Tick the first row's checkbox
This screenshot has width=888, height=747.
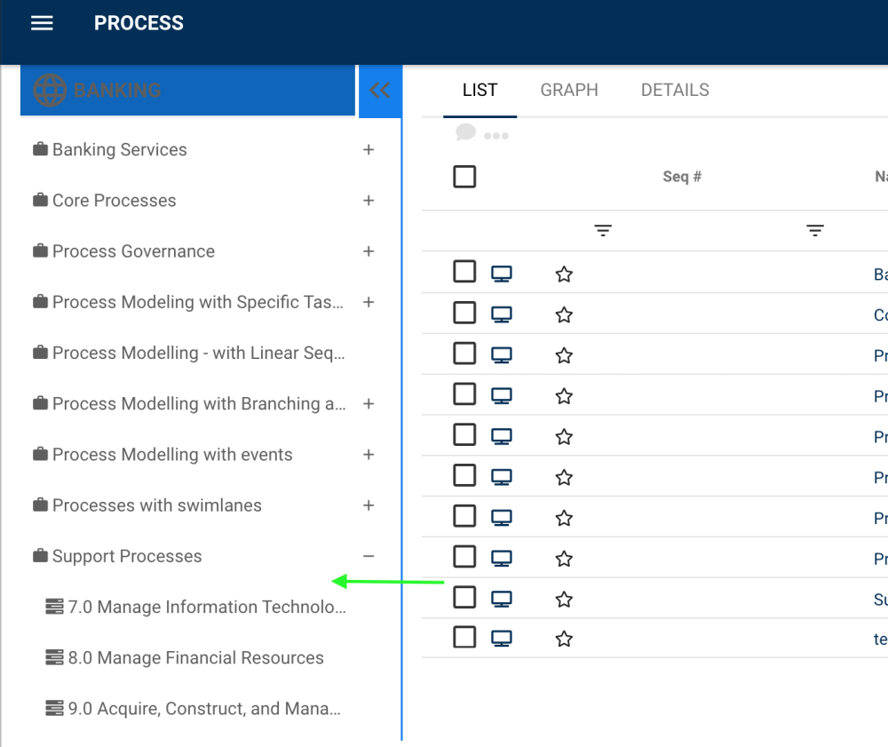464,272
